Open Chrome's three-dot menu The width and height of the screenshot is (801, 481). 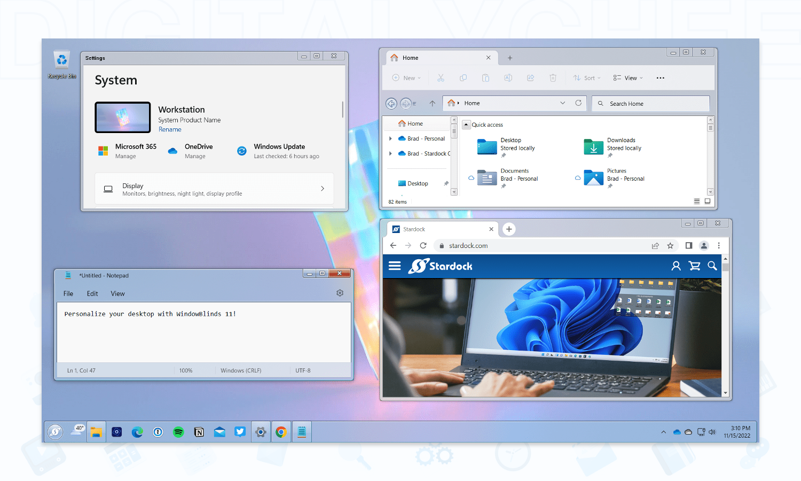pyautogui.click(x=719, y=246)
